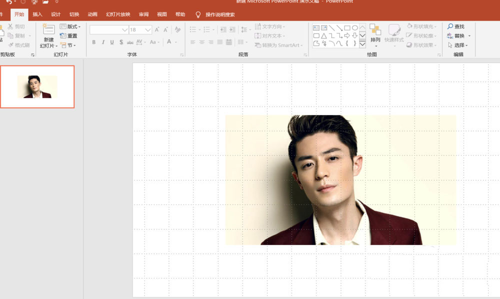The height and width of the screenshot is (299, 500).
Task: Select the down block arrow shape
Action: point(355,35)
